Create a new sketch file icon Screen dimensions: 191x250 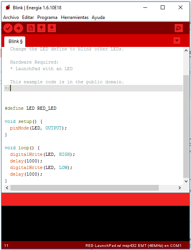click(31, 28)
